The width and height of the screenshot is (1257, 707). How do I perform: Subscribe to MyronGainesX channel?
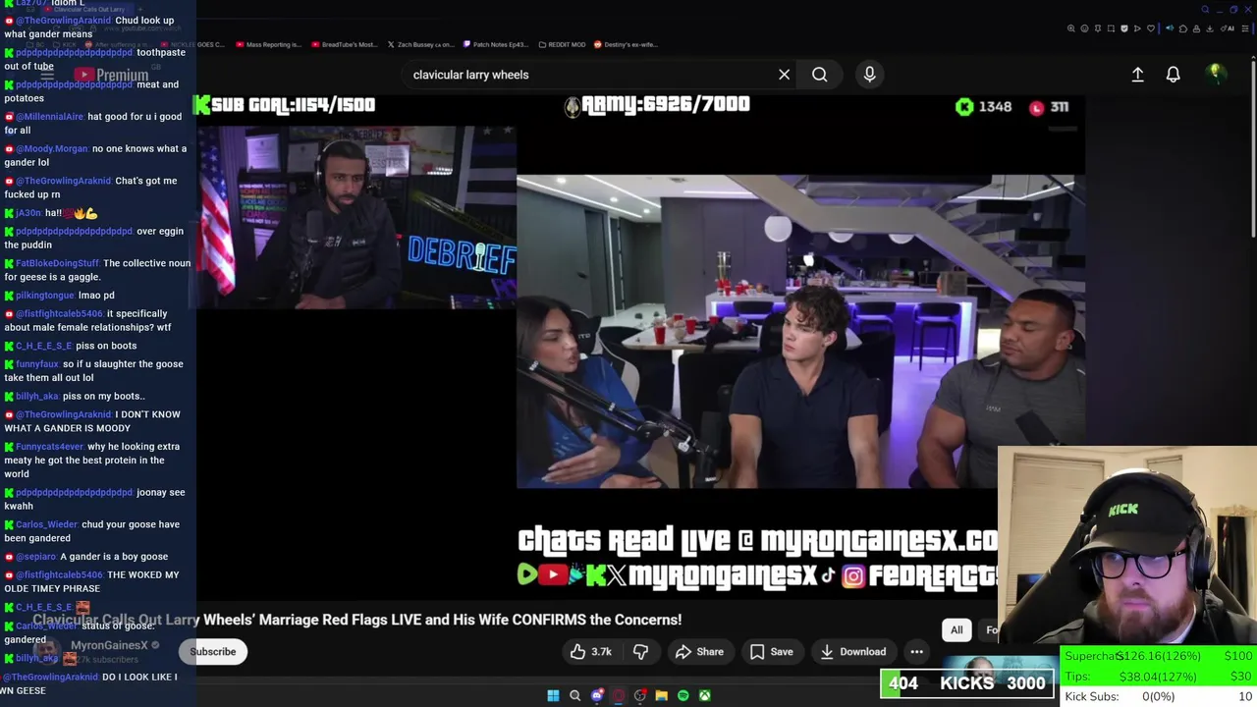point(213,652)
